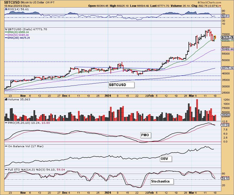Click the Open 68364.45 value
Screen dimensions: 234x195
98,6
